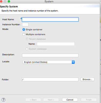Click the Browse... button
The width and height of the screenshot is (101, 103).
(87, 79)
